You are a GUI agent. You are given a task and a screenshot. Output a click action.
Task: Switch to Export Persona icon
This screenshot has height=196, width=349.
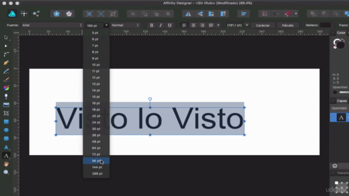(36, 14)
